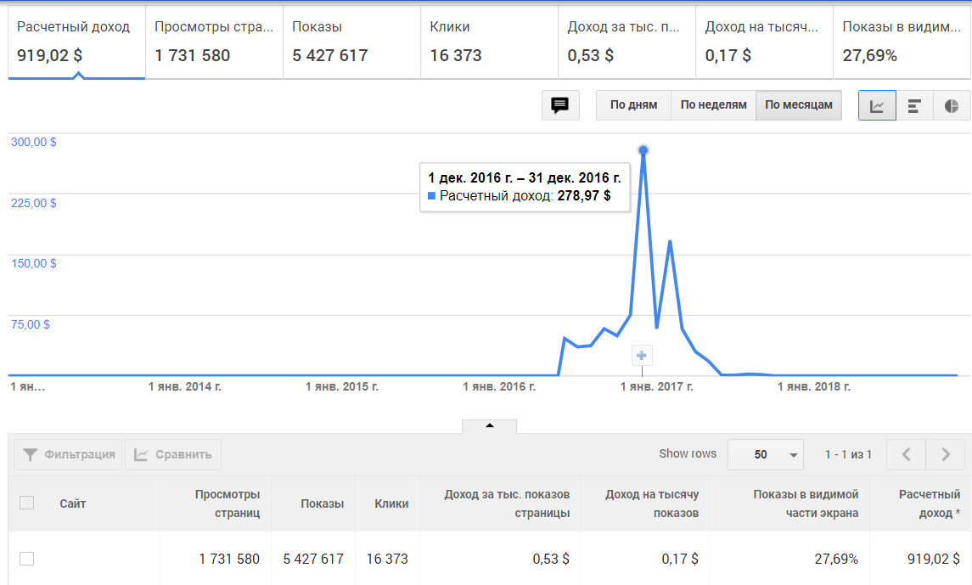The image size is (972, 585).
Task: Click the 5 427 617 table cell
Action: click(x=313, y=559)
